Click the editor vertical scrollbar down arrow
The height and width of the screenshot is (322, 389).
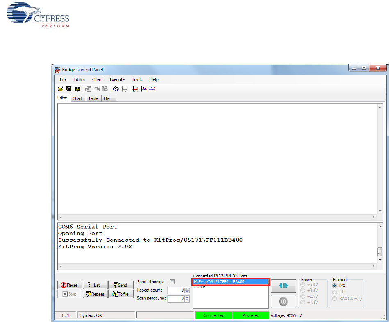point(380,211)
